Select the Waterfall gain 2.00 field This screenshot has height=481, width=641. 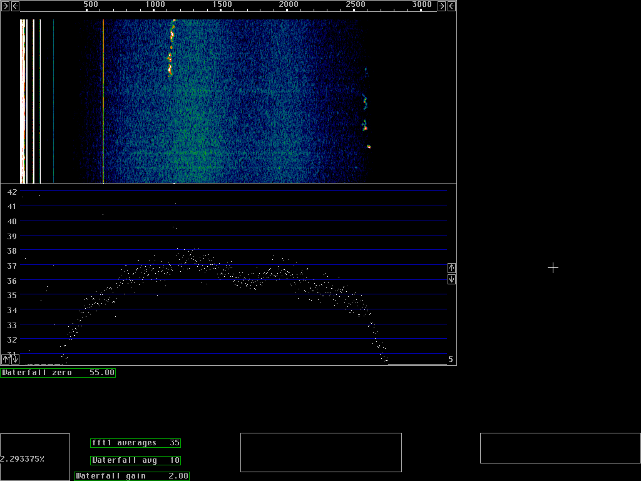pyautogui.click(x=131, y=476)
